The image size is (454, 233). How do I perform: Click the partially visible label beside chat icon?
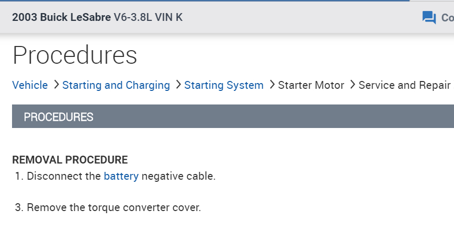tap(447, 17)
